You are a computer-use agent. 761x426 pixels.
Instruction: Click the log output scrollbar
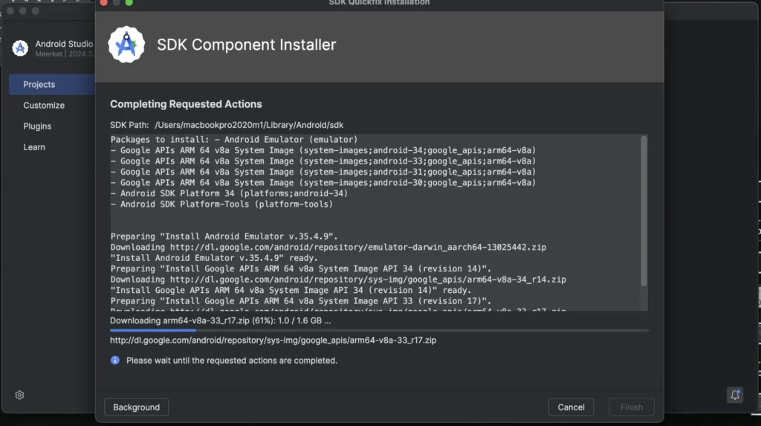point(644,211)
